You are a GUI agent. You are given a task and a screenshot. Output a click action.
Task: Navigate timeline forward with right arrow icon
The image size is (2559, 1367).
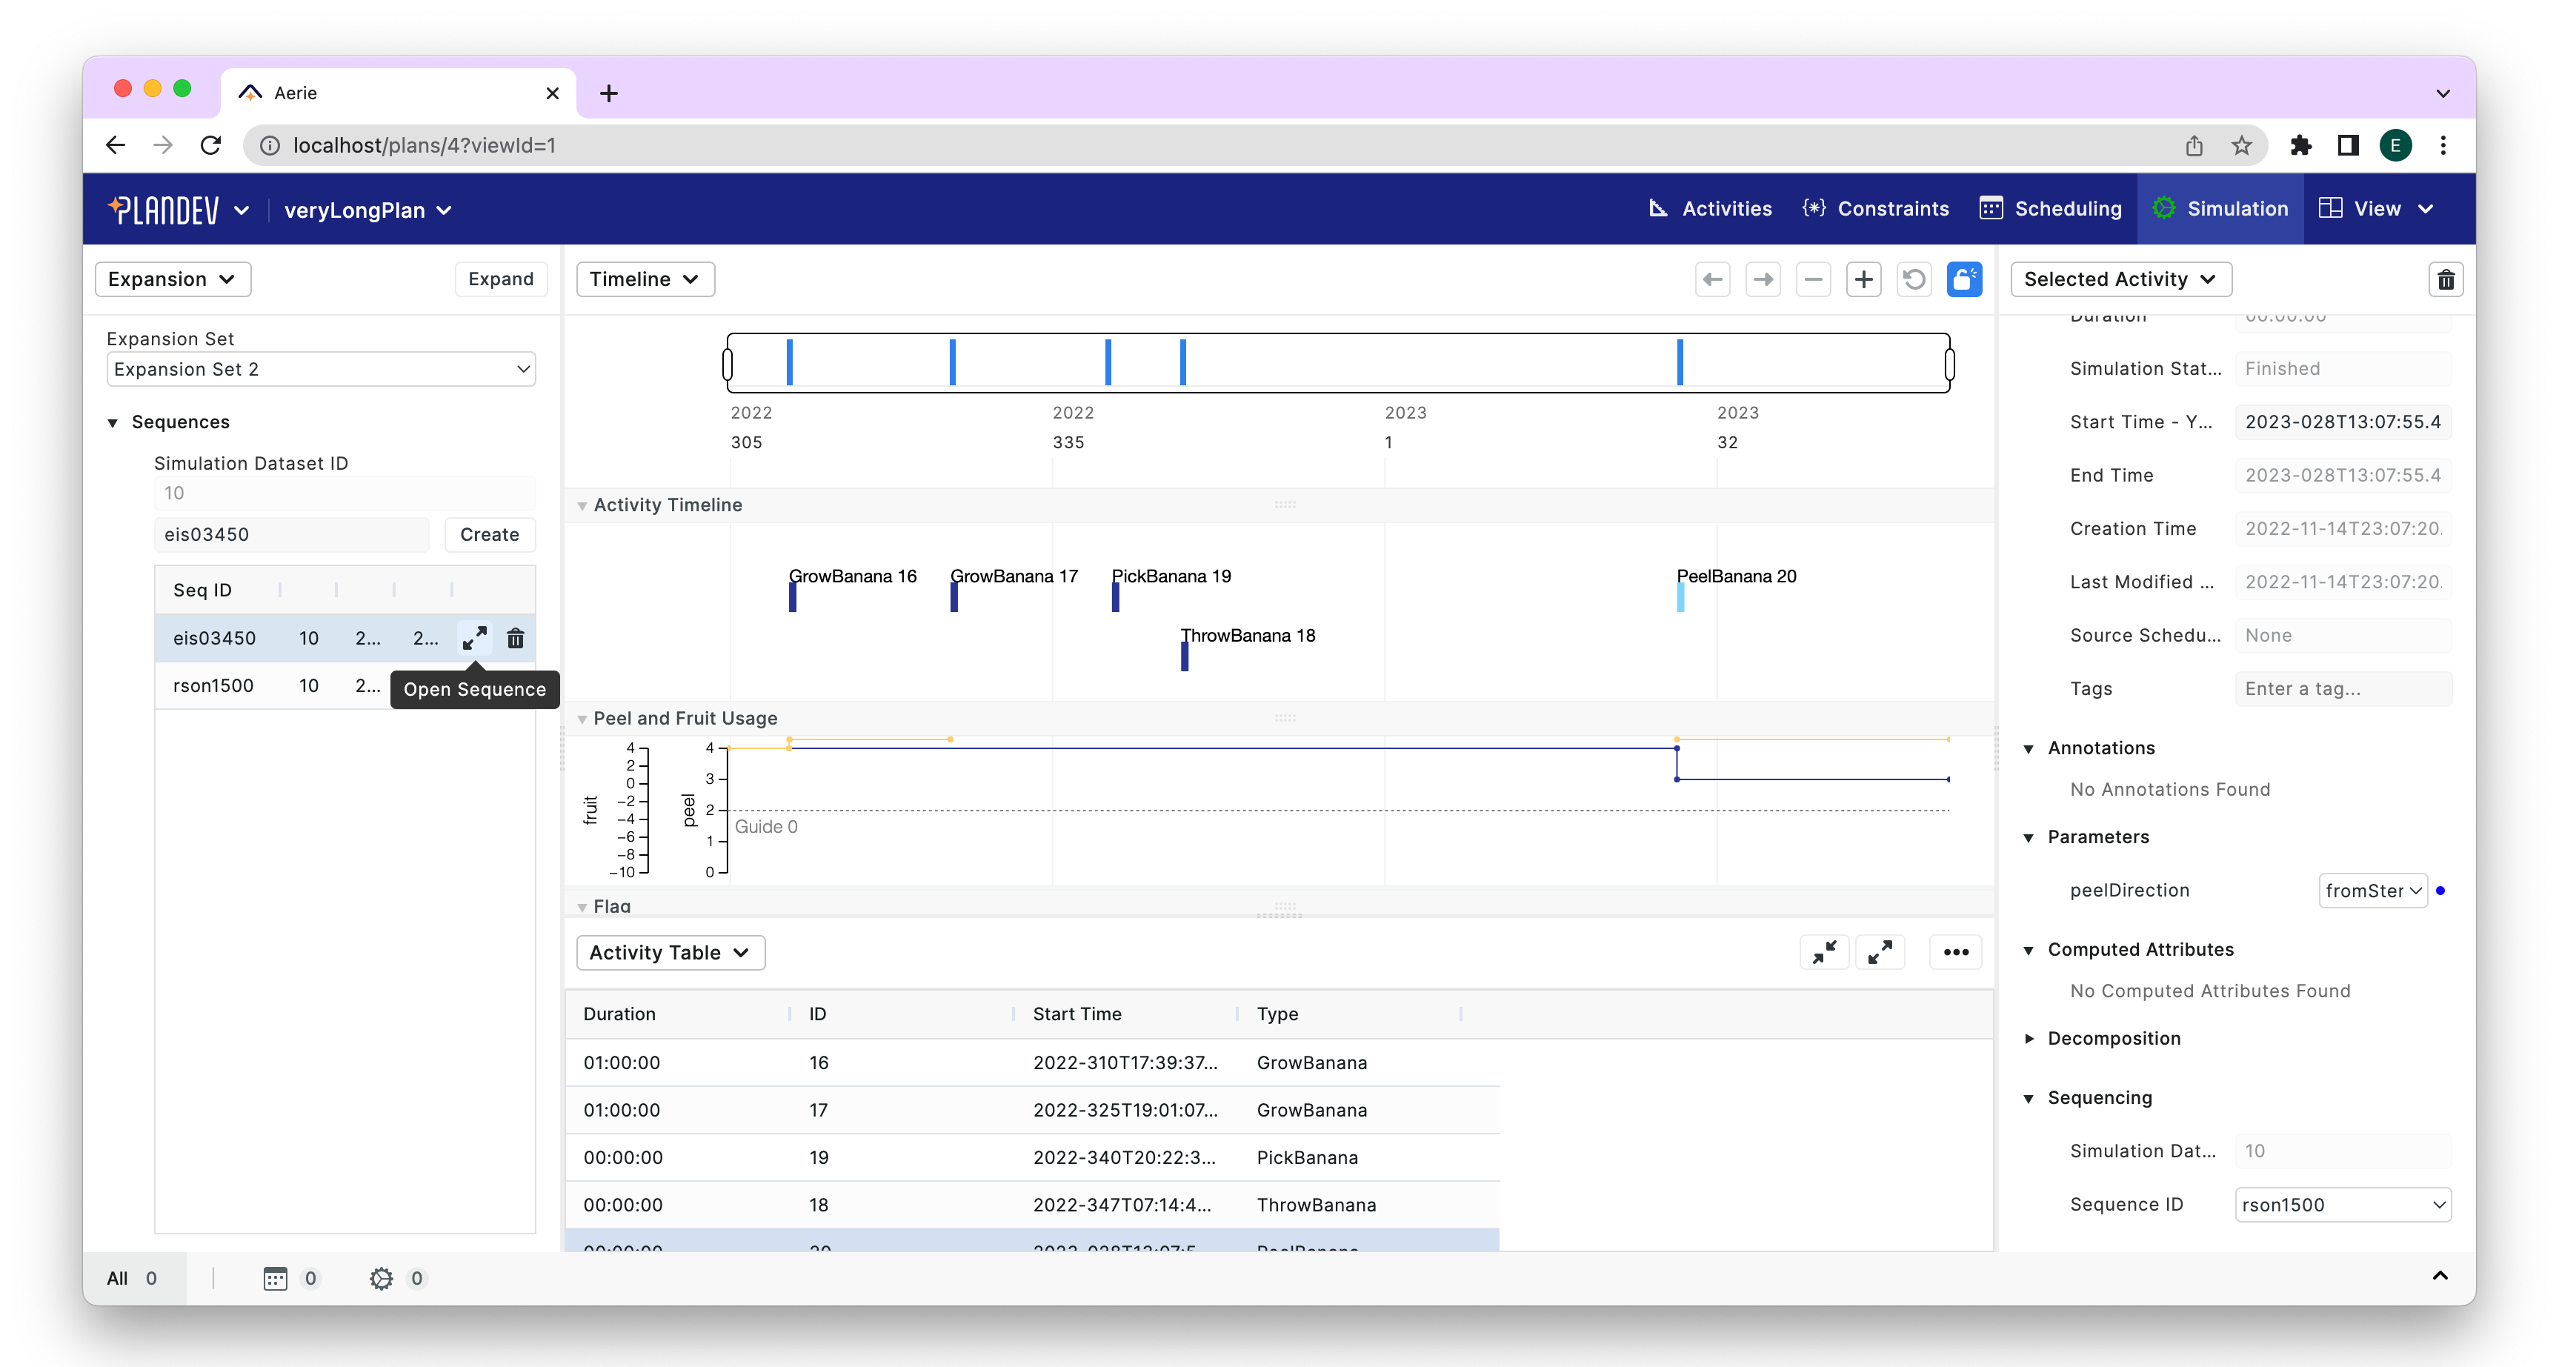(x=1763, y=279)
